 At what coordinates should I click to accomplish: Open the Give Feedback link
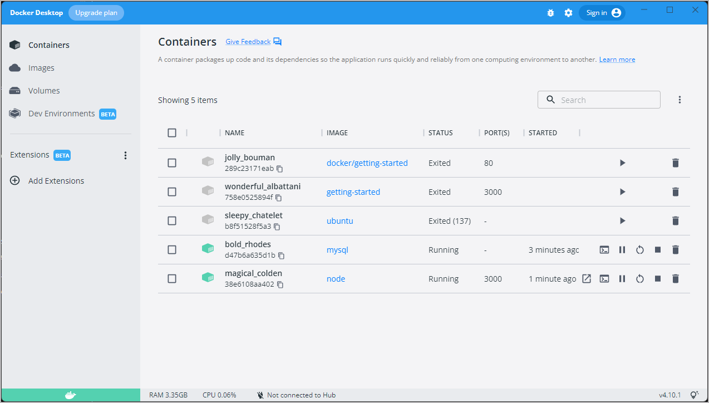click(248, 42)
